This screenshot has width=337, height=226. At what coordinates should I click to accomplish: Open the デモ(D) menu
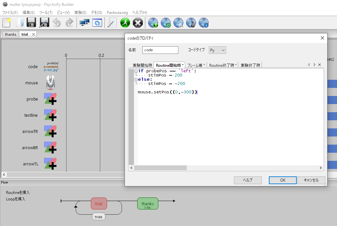(97, 12)
